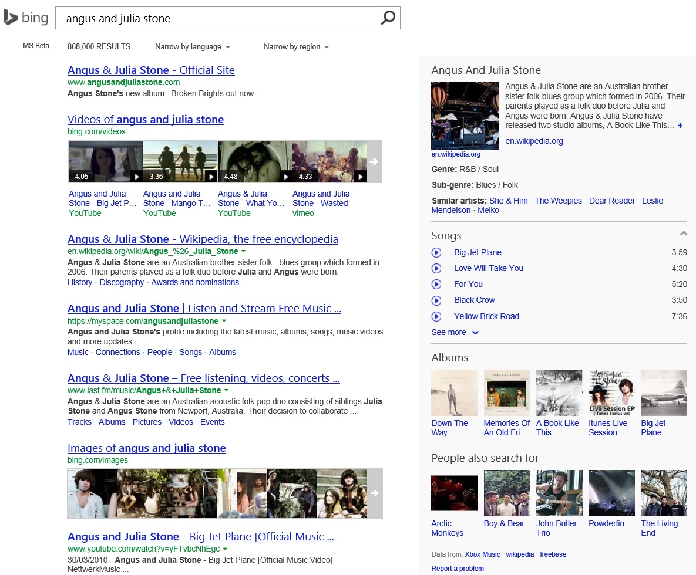The height and width of the screenshot is (575, 696).
Task: Open the Narrow by language dropdown
Action: coord(193,46)
